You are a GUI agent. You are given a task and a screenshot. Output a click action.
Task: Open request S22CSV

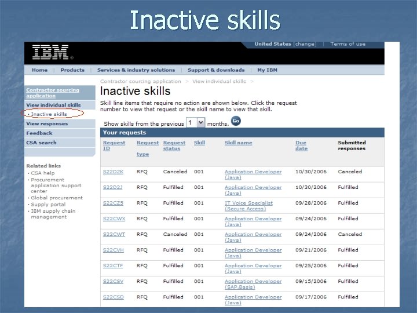pyautogui.click(x=114, y=282)
